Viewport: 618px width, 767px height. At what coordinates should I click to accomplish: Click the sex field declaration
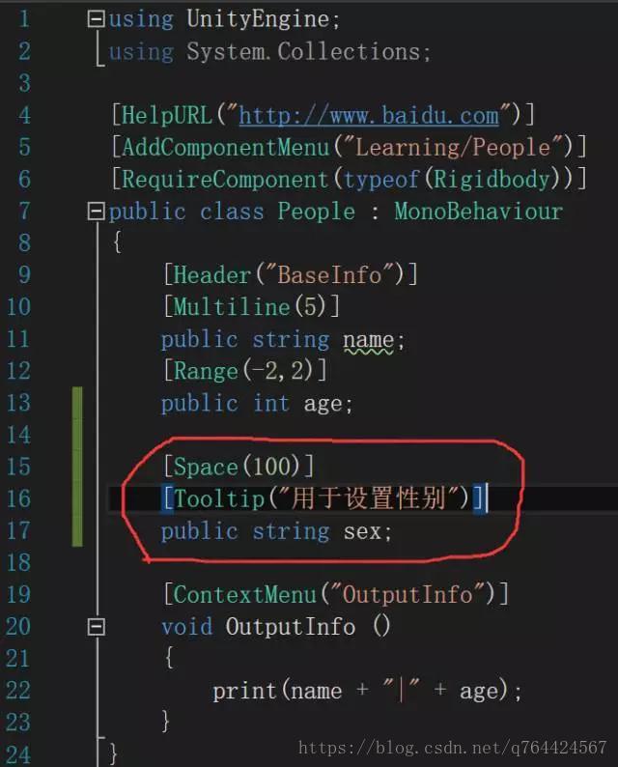pos(277,531)
